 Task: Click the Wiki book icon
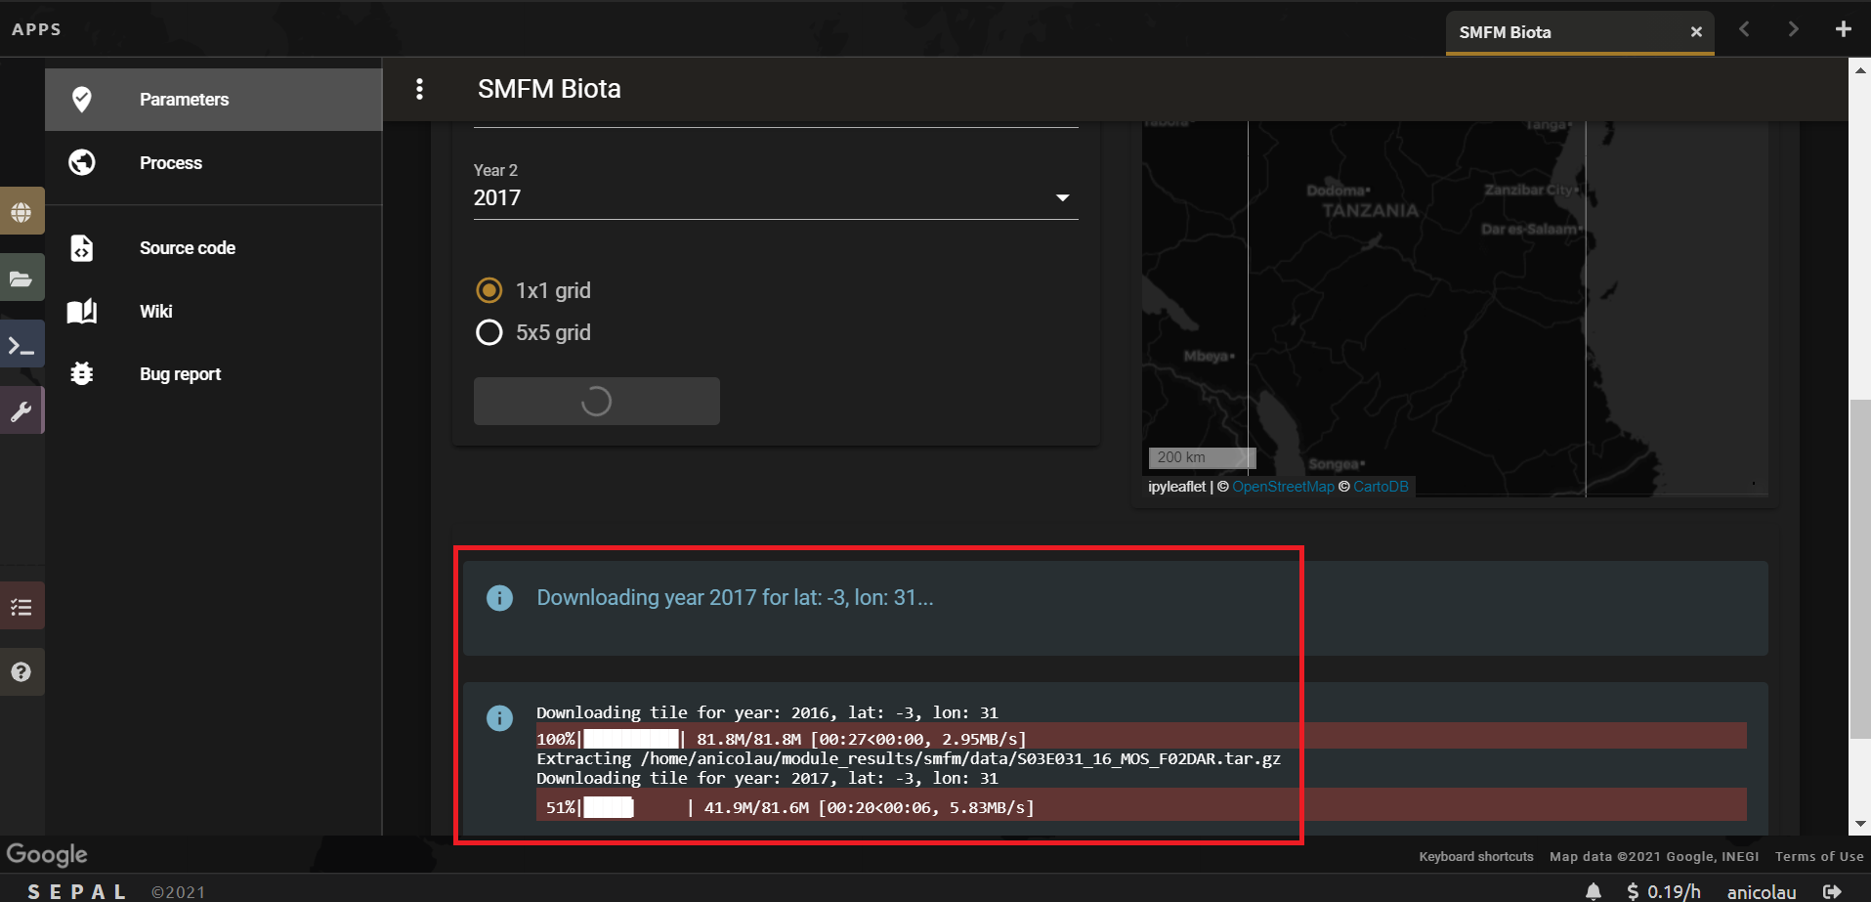pos(82,312)
